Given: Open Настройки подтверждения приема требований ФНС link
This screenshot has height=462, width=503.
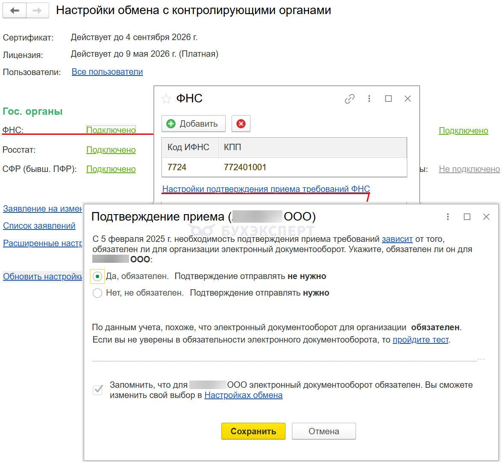Looking at the screenshot, I should [266, 189].
